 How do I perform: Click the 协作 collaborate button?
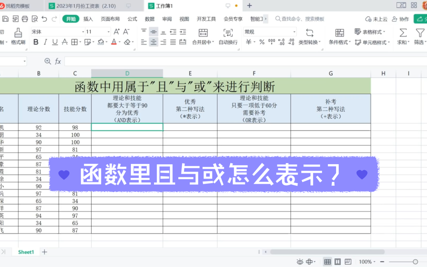click(400, 19)
